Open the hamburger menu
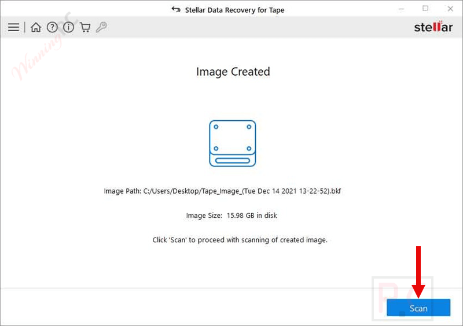 point(13,27)
